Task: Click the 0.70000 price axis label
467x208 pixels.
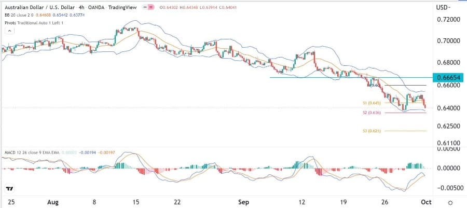Action: click(x=448, y=41)
